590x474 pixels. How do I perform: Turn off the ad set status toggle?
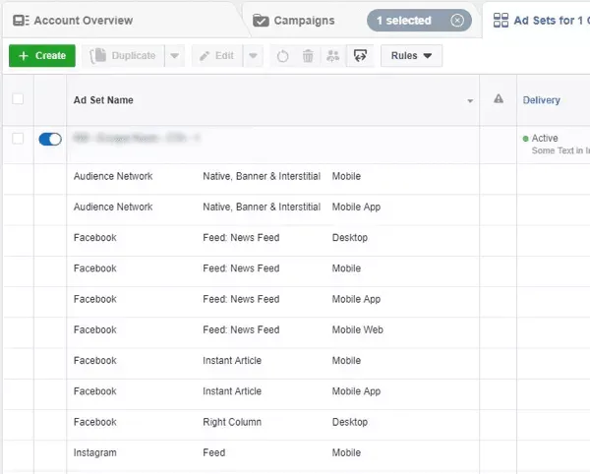point(49,139)
